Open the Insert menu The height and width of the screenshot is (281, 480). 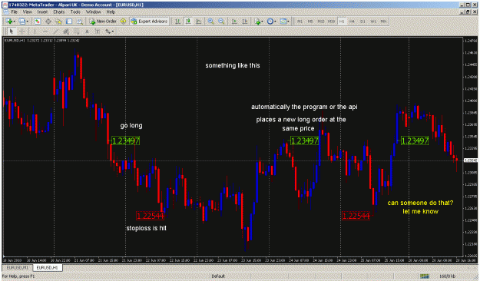tap(42, 12)
